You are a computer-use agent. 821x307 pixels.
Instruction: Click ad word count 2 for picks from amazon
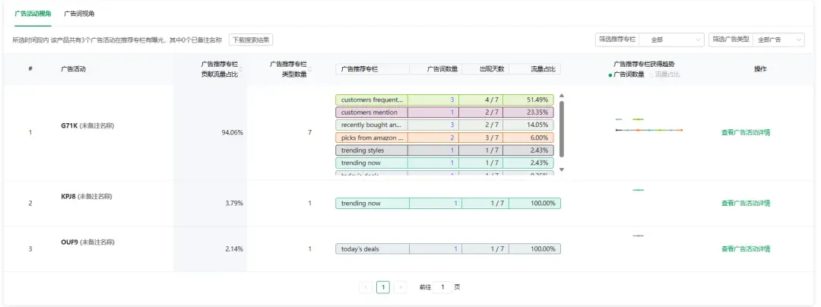coord(452,138)
